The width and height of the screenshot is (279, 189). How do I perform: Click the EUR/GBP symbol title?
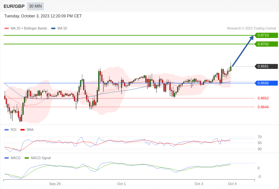[x=14, y=6]
